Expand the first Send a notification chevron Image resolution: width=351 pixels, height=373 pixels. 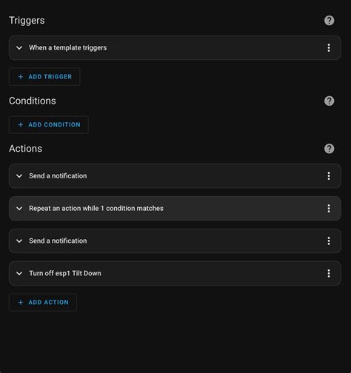(19, 176)
